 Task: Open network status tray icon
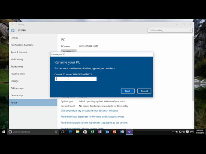click(x=180, y=132)
